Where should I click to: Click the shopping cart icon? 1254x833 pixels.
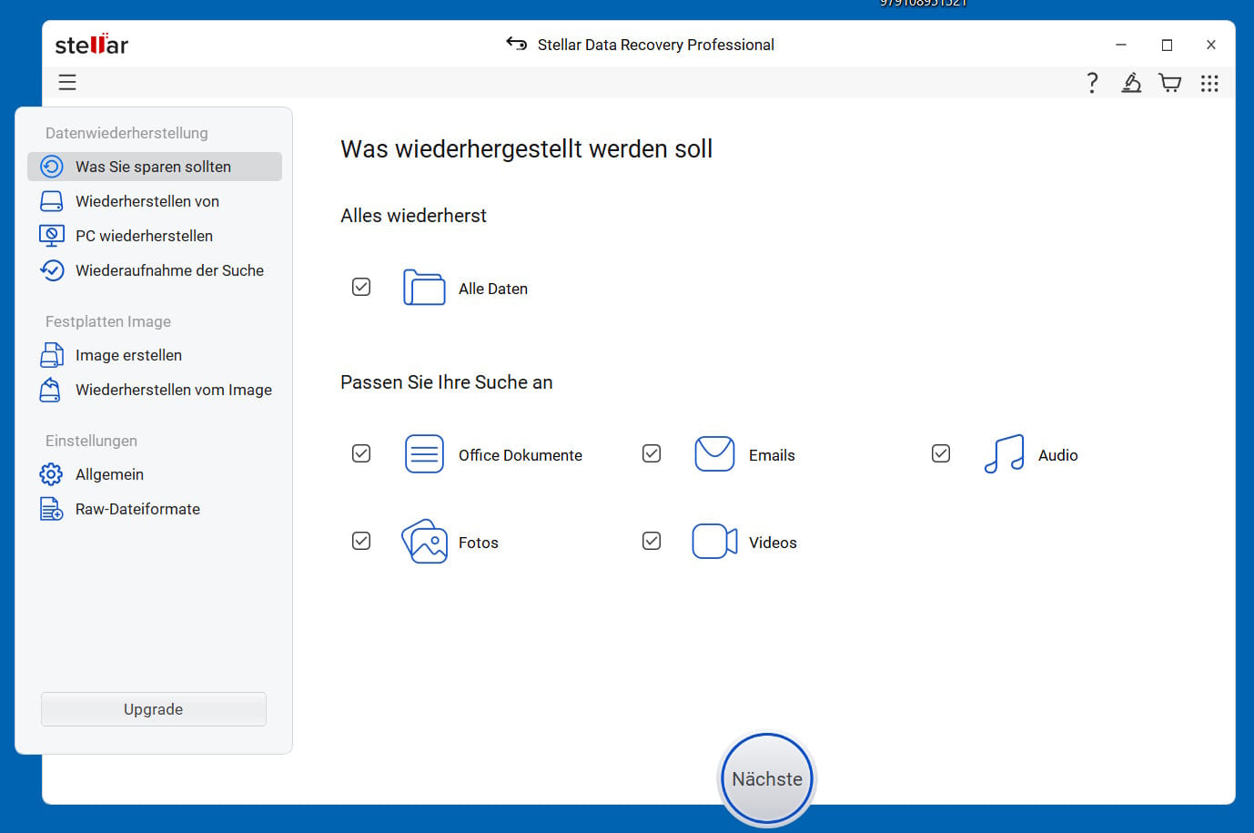[1169, 84]
